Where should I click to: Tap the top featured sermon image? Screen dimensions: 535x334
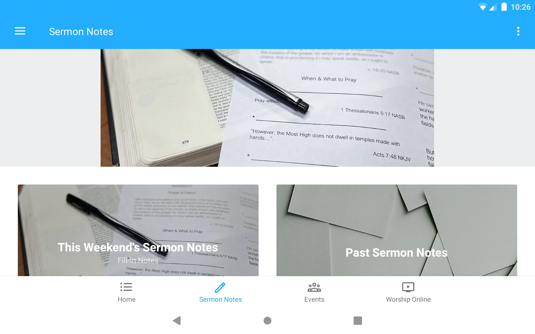point(267,108)
